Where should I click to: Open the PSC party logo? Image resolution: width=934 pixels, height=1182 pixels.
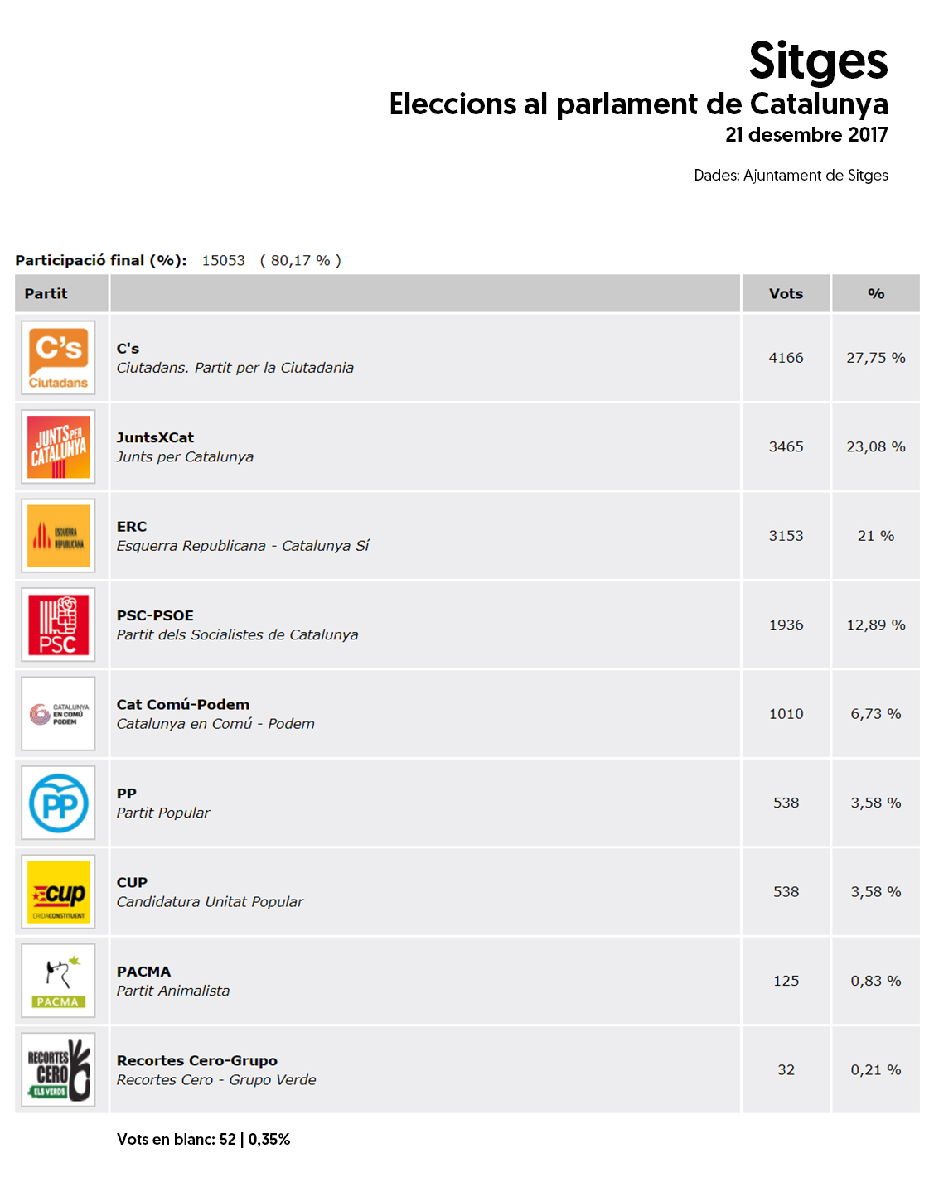point(58,625)
